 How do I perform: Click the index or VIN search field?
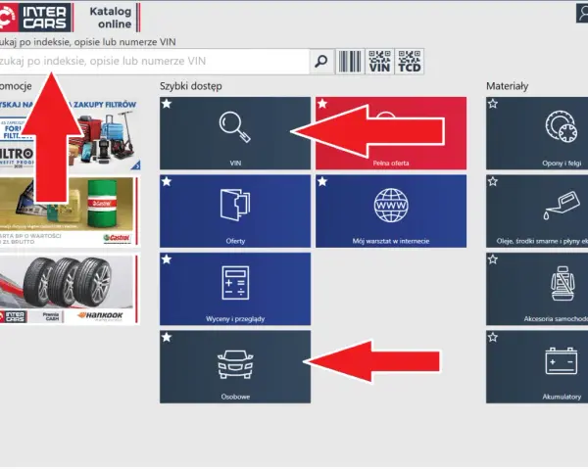[154, 61]
